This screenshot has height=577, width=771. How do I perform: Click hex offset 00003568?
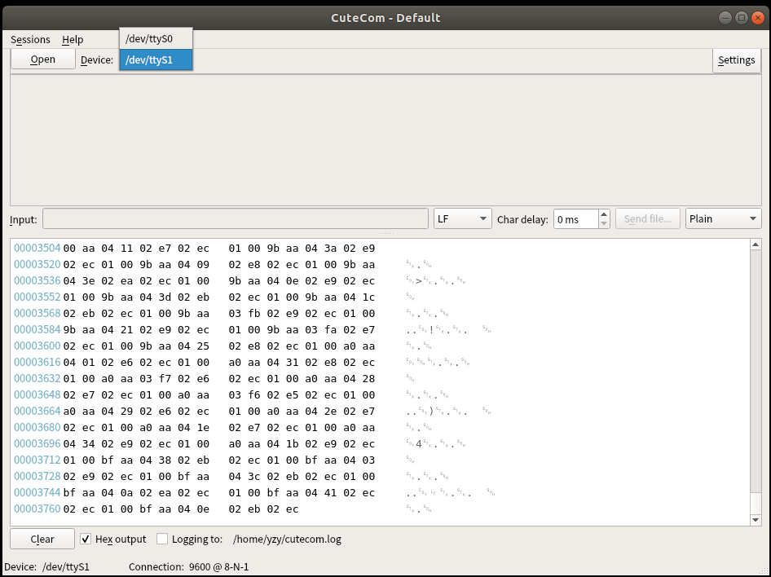pyautogui.click(x=37, y=313)
